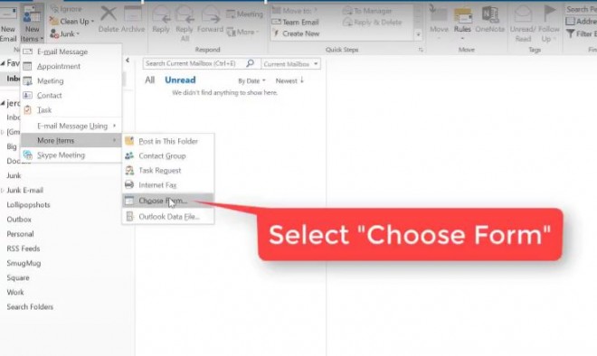
Task: Toggle Unread/Read status
Action: (x=523, y=23)
